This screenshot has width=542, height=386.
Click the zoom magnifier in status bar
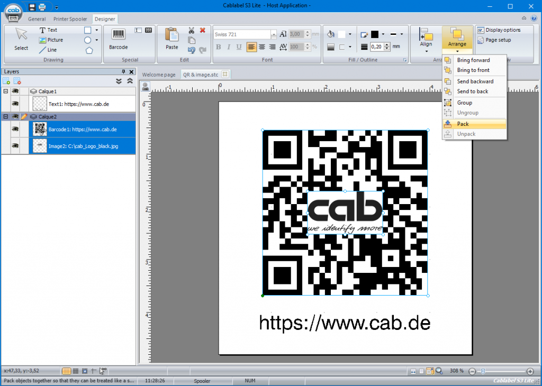click(439, 371)
